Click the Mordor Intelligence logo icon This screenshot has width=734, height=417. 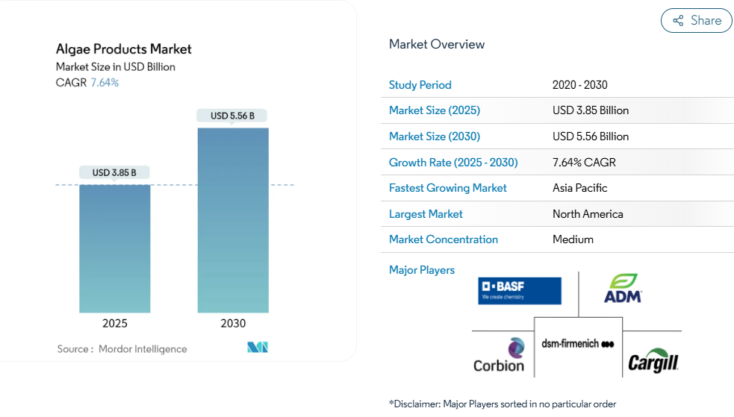pos(258,348)
